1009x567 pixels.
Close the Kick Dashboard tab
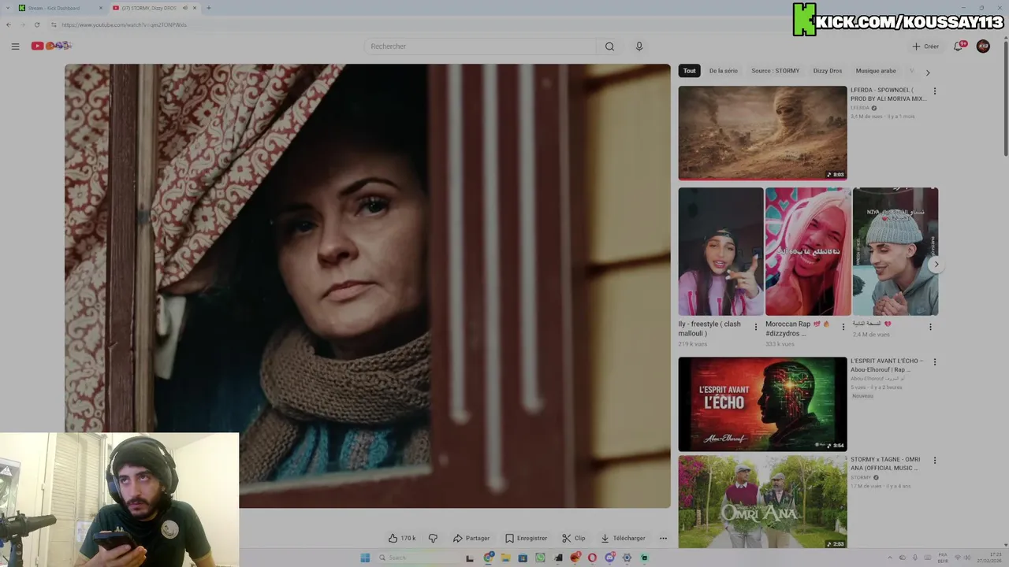pyautogui.click(x=100, y=8)
